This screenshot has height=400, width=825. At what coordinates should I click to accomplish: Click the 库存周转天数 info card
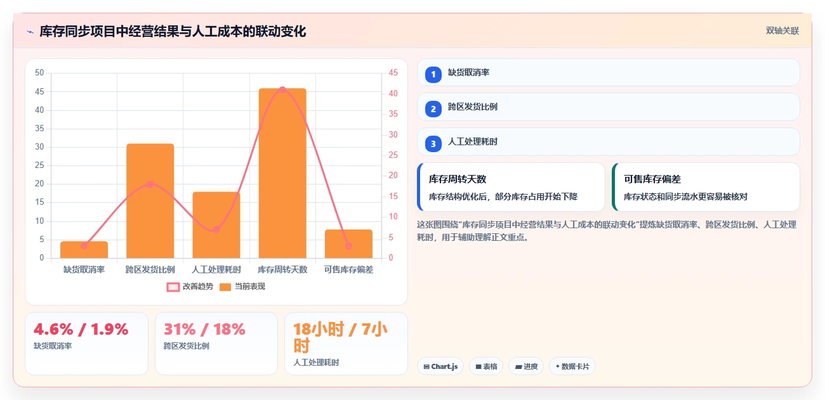(x=511, y=187)
